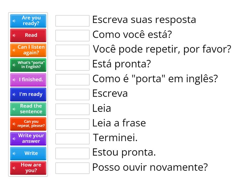Click blank box beside 'Como é "porta" em inglês?'
The image size is (252, 189).
(x=72, y=80)
